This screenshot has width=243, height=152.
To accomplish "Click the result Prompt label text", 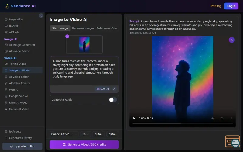I will pyautogui.click(x=135, y=21).
